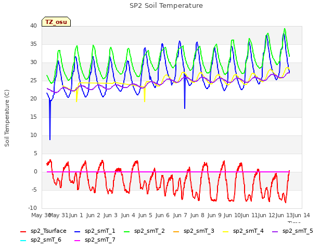Viewport: 333px width, 250px height.
Task: Click the SP2 Soil Temperature chart title
Action: coord(166,6)
